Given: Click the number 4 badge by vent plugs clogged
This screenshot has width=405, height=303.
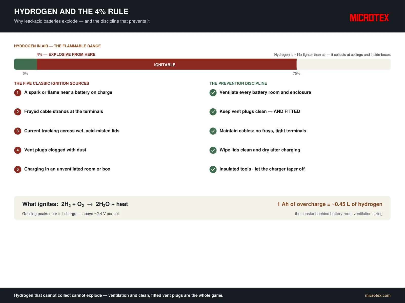Looking at the screenshot, I should point(18,150).
